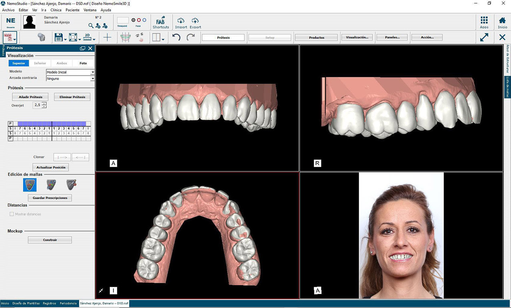Click the Actualizar Posición button
The width and height of the screenshot is (511, 308).
pyautogui.click(x=50, y=167)
